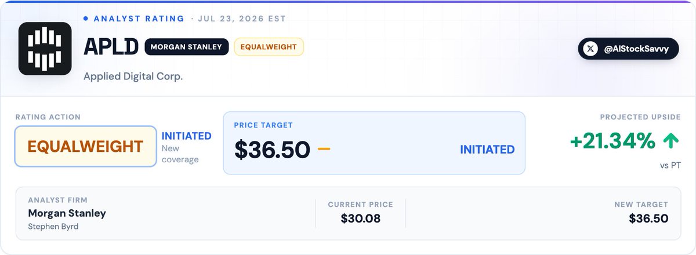This screenshot has height=255, width=696.
Task: Click the INITIATED label in price target box
Action: coord(487,150)
